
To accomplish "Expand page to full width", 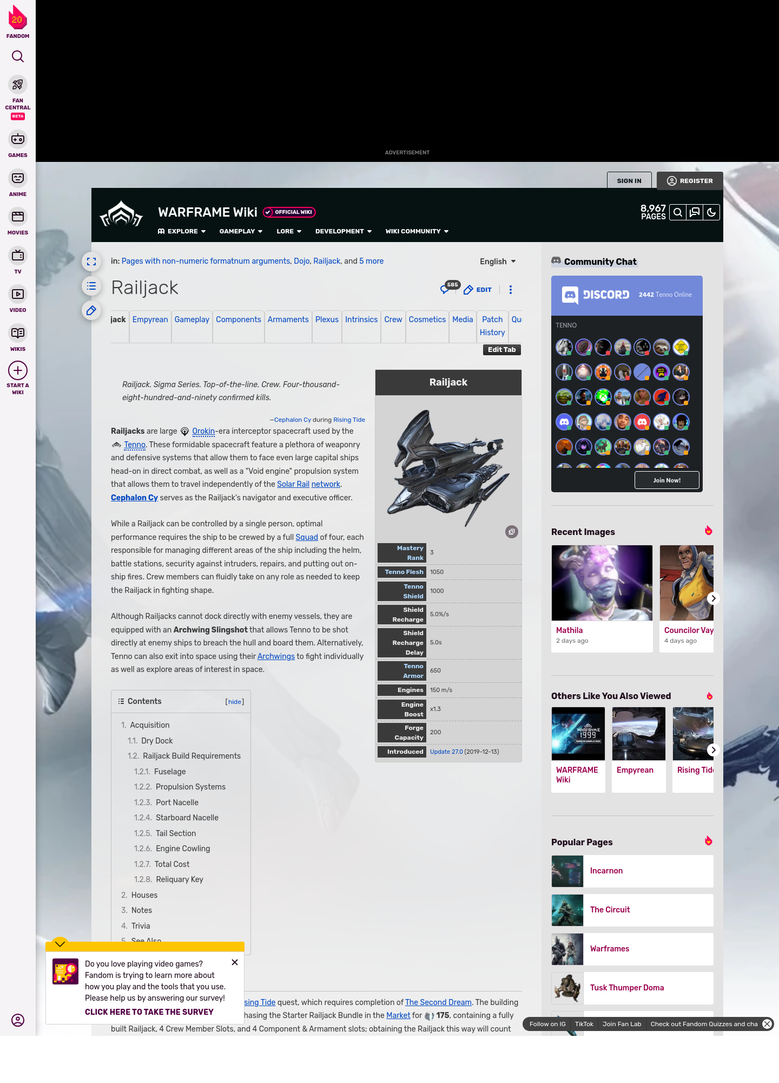I will [x=91, y=262].
